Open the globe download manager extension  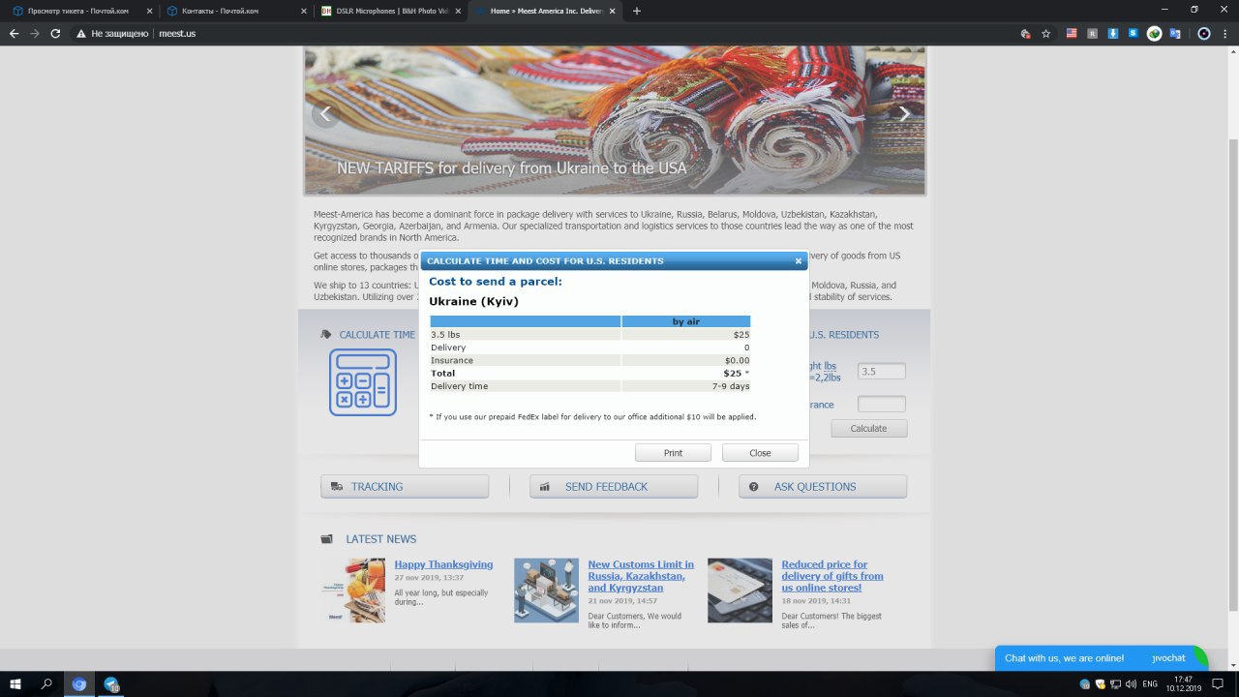click(x=1155, y=33)
